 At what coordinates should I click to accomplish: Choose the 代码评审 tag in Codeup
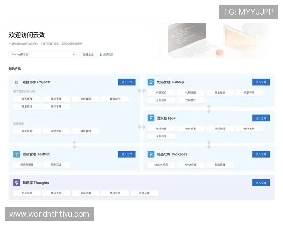tap(249, 93)
